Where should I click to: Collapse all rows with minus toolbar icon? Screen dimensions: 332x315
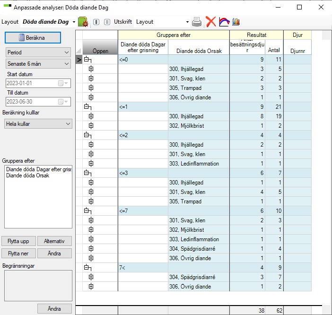point(107,22)
